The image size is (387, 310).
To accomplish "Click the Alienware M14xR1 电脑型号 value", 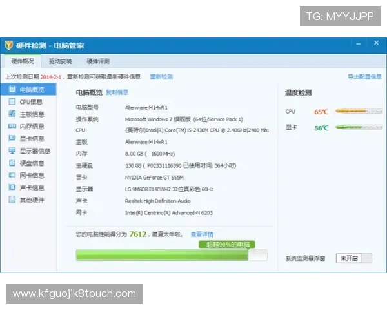I will [146, 108].
